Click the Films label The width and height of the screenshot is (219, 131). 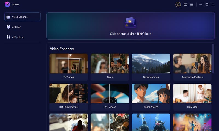(x=110, y=77)
